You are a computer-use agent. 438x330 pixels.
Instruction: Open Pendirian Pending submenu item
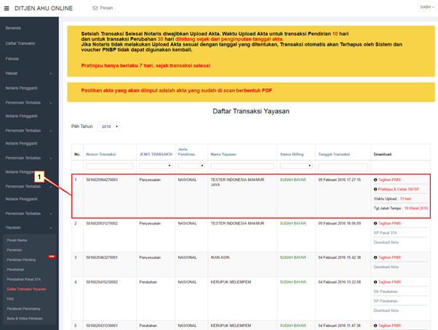click(x=21, y=259)
